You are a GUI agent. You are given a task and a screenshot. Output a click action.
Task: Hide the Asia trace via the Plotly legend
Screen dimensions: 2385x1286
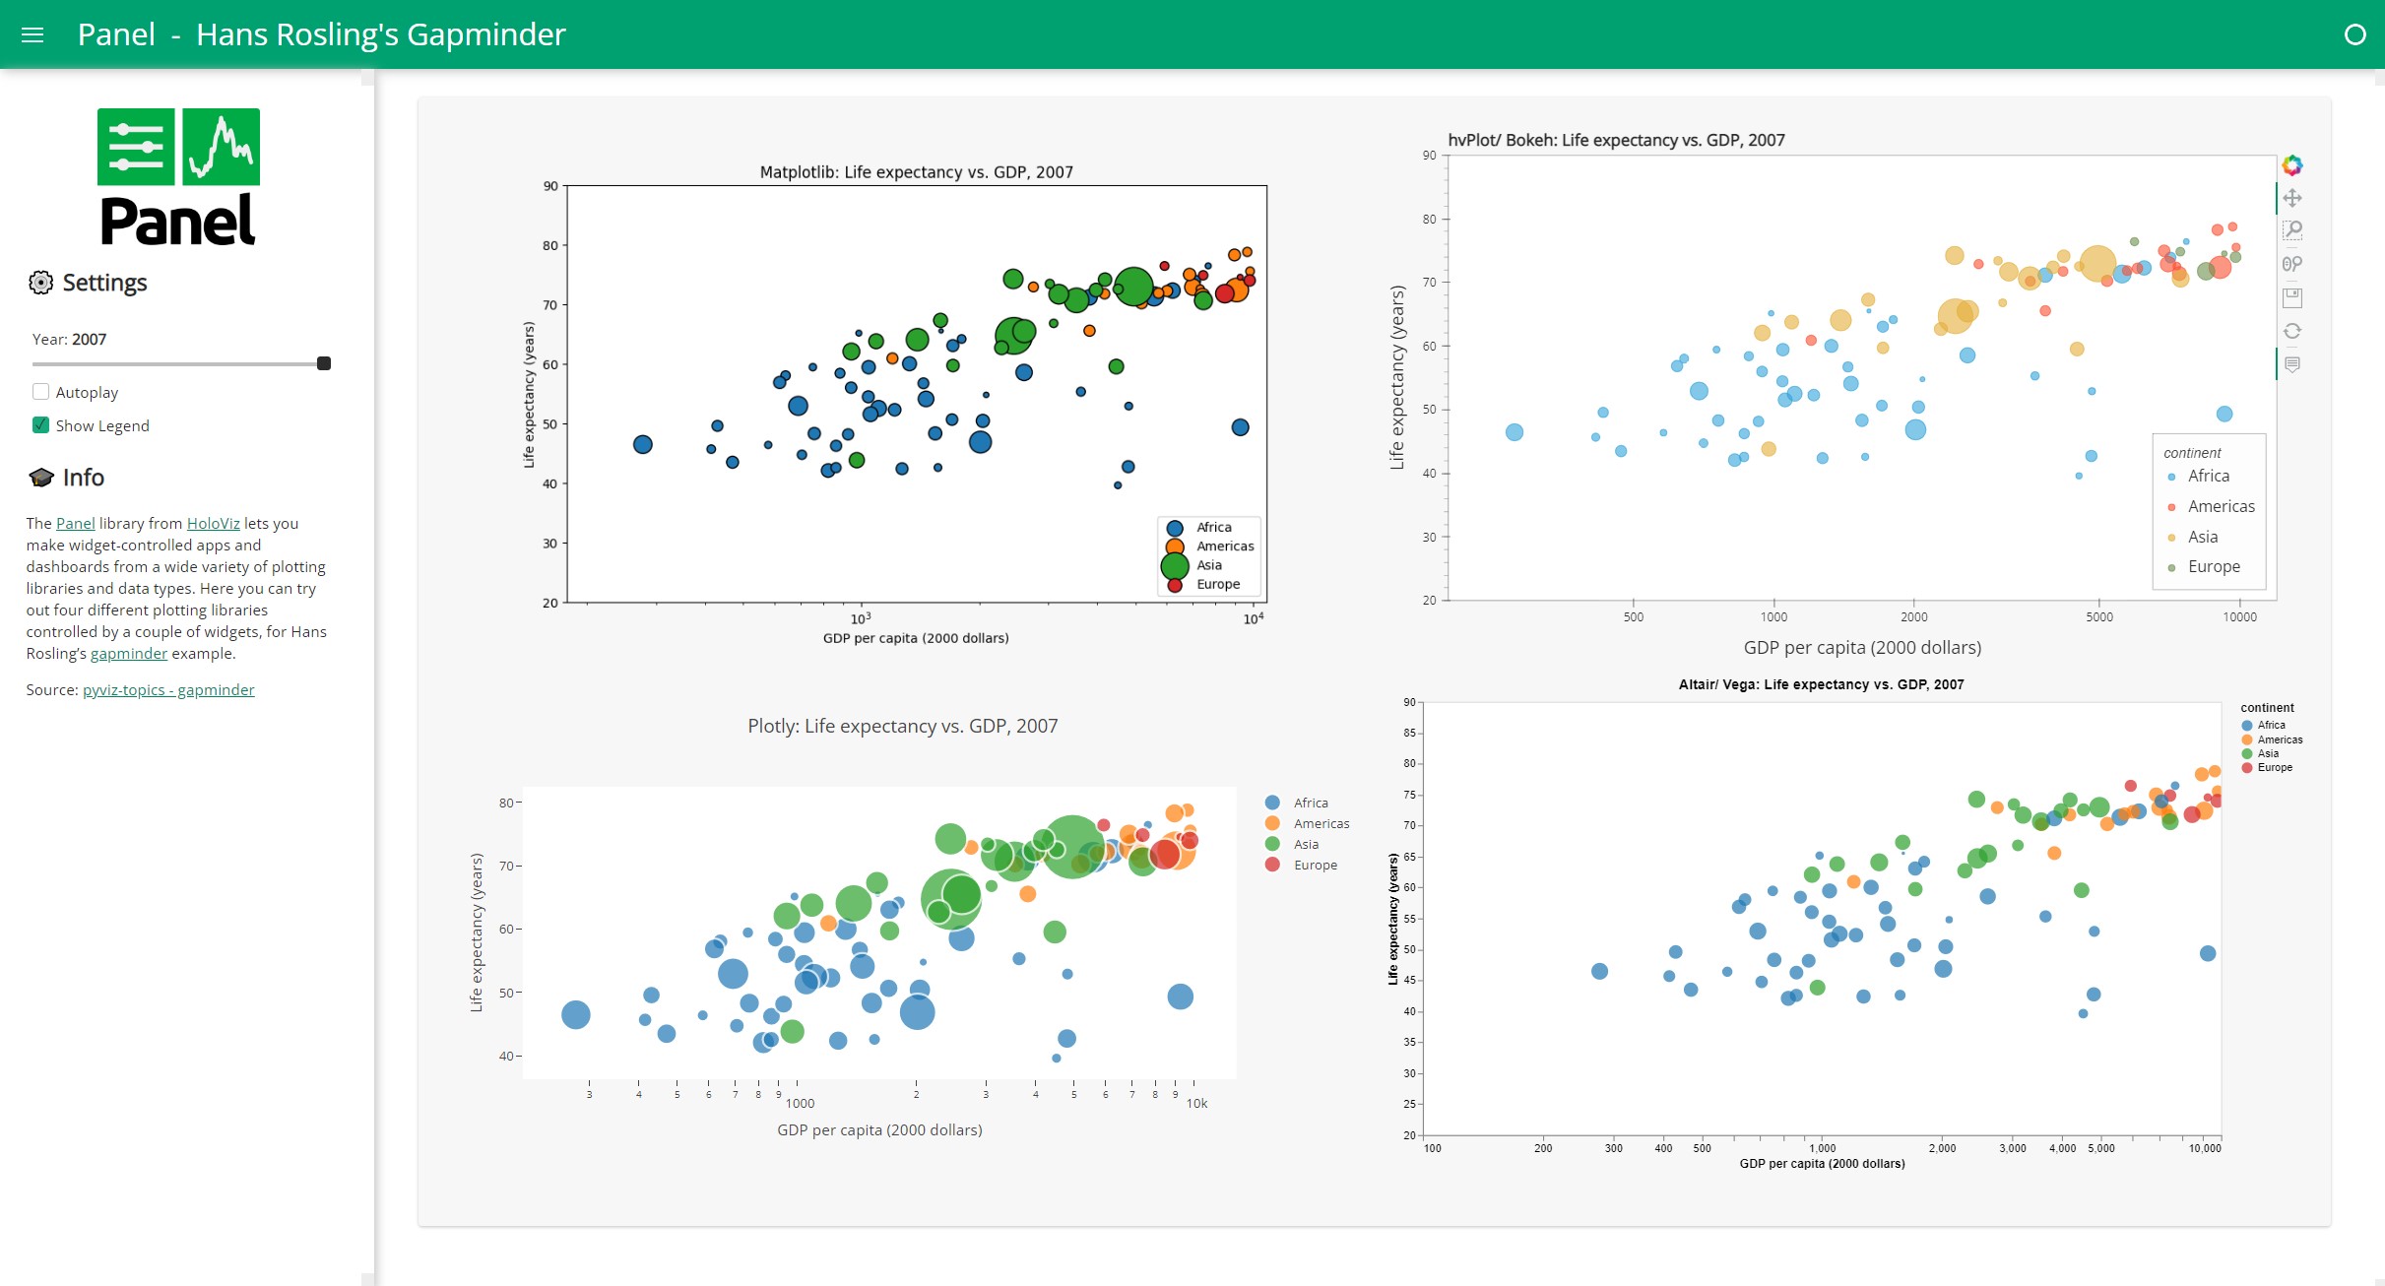click(1304, 844)
